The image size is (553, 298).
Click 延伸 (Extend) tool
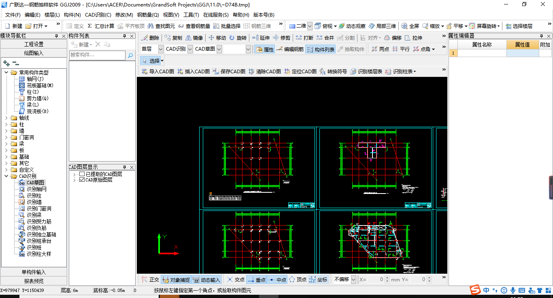(x=261, y=38)
